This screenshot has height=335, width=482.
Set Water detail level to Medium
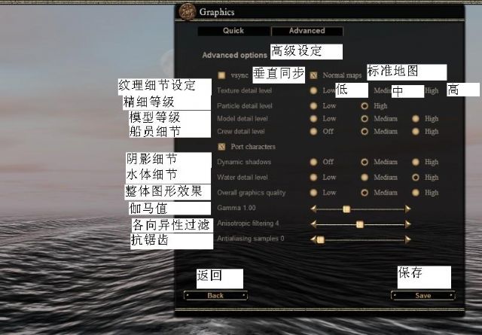tap(365, 177)
